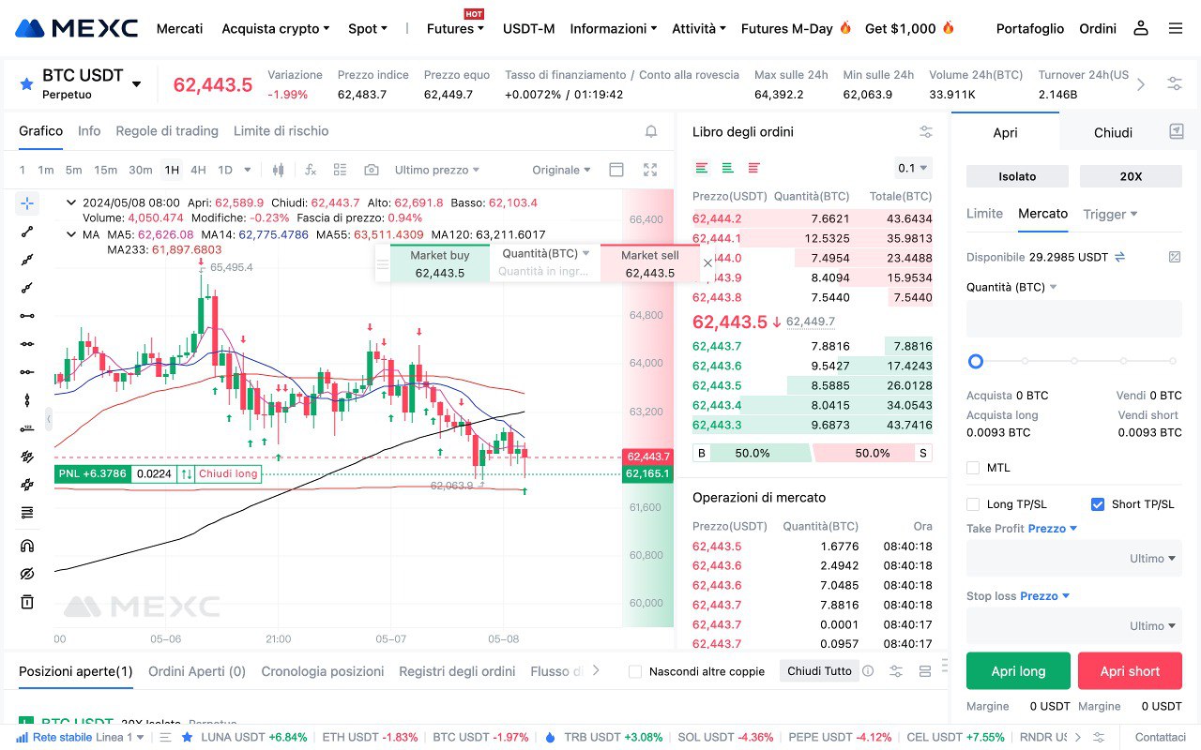The image size is (1201, 750).
Task: Open the Ultimo prezzo dropdown
Action: click(437, 170)
